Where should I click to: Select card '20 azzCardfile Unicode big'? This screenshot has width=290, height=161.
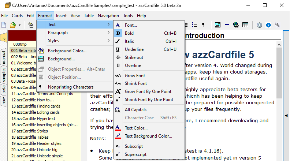34,150
